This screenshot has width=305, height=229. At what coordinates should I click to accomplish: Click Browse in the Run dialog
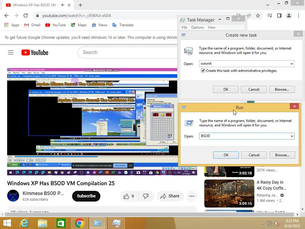click(x=282, y=155)
